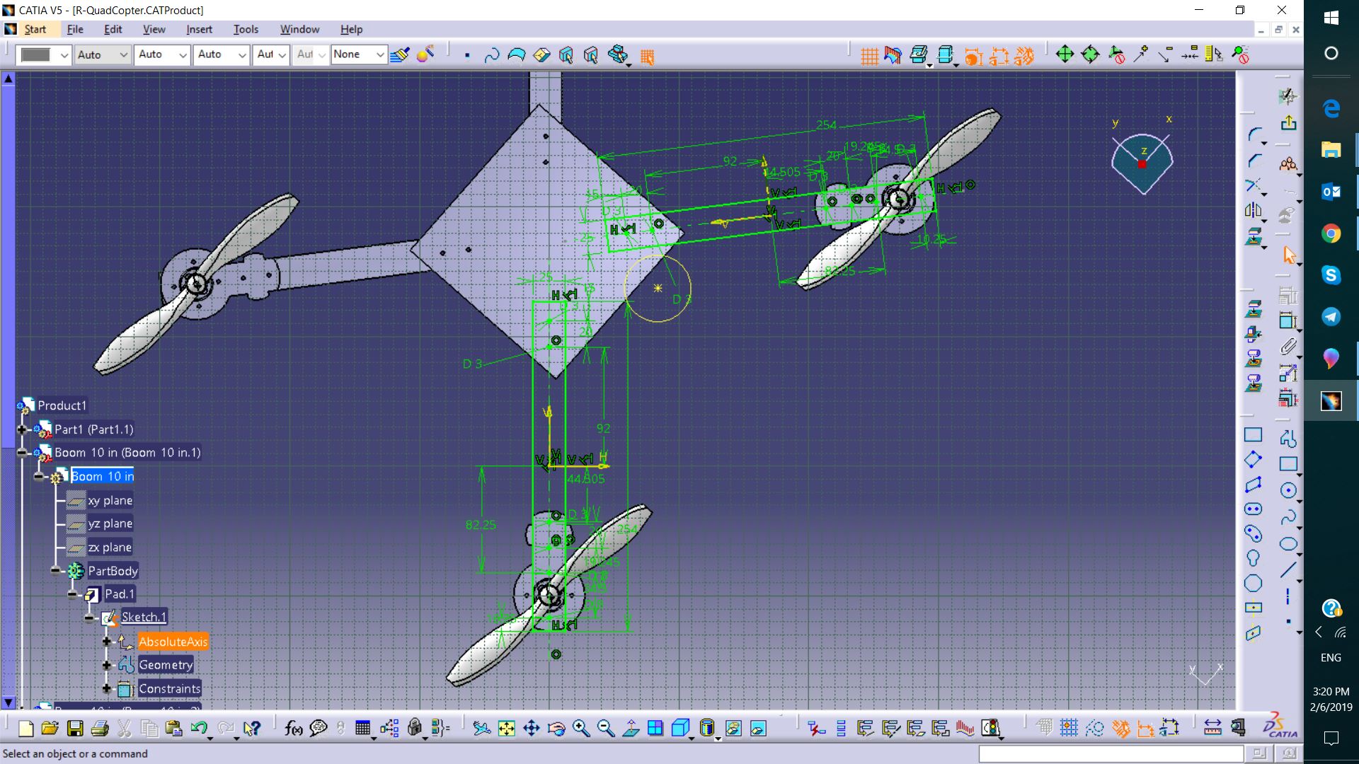Expand the Part1 (Part1.1) node
Image resolution: width=1359 pixels, height=764 pixels.
click(22, 429)
